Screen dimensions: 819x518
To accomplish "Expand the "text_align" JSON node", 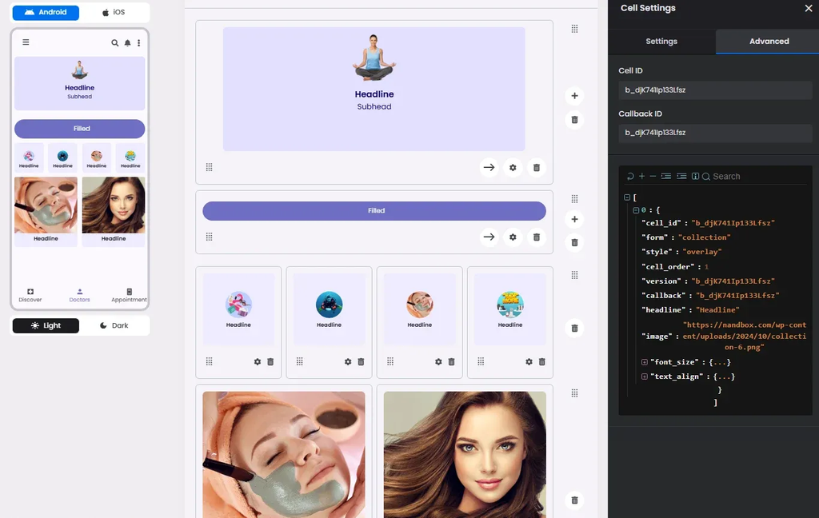I will click(644, 377).
